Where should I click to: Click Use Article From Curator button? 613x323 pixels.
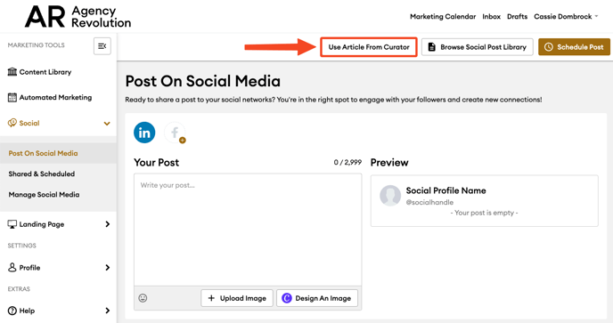[x=369, y=47]
